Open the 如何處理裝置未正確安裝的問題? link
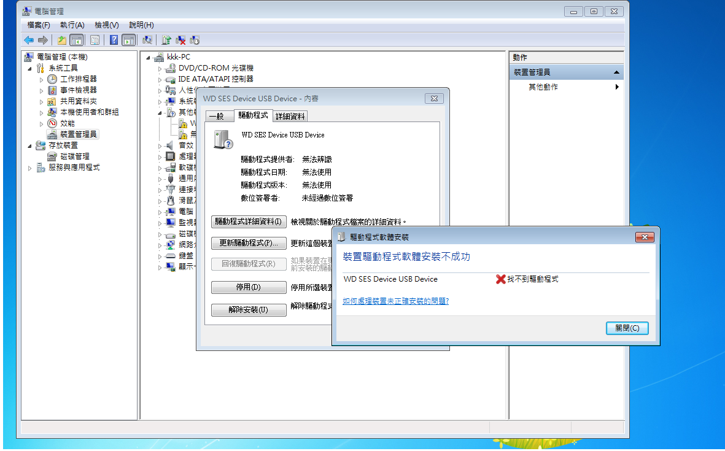Viewport: 725px width, 451px height. coord(396,301)
